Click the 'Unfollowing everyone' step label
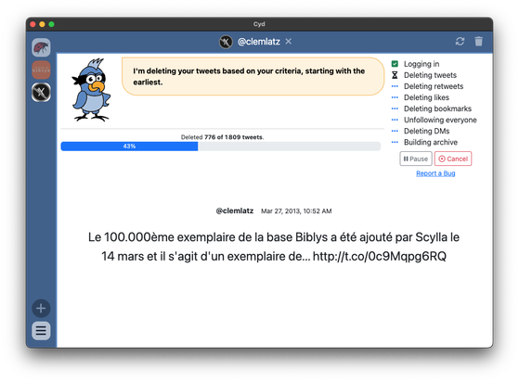 tap(440, 120)
